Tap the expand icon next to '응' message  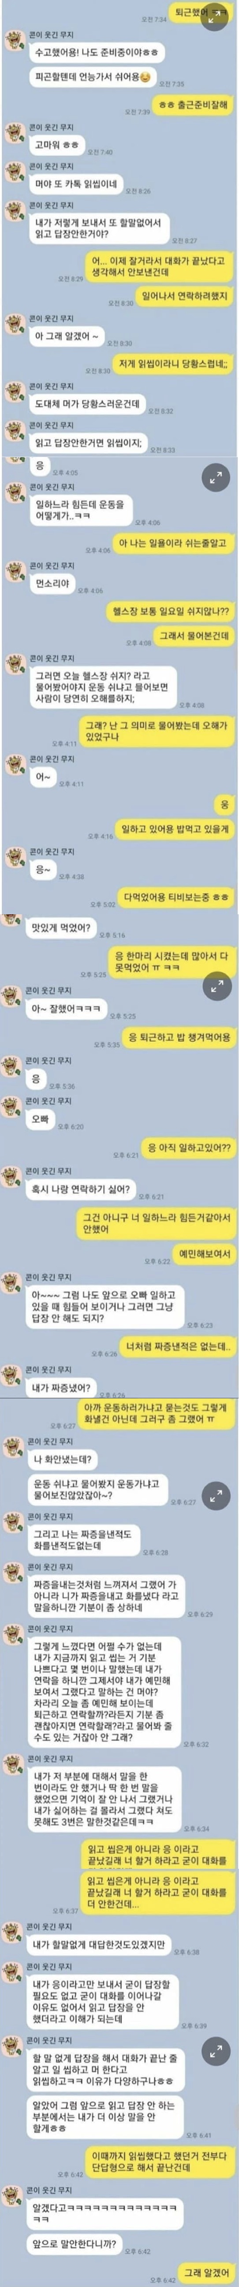215,477
